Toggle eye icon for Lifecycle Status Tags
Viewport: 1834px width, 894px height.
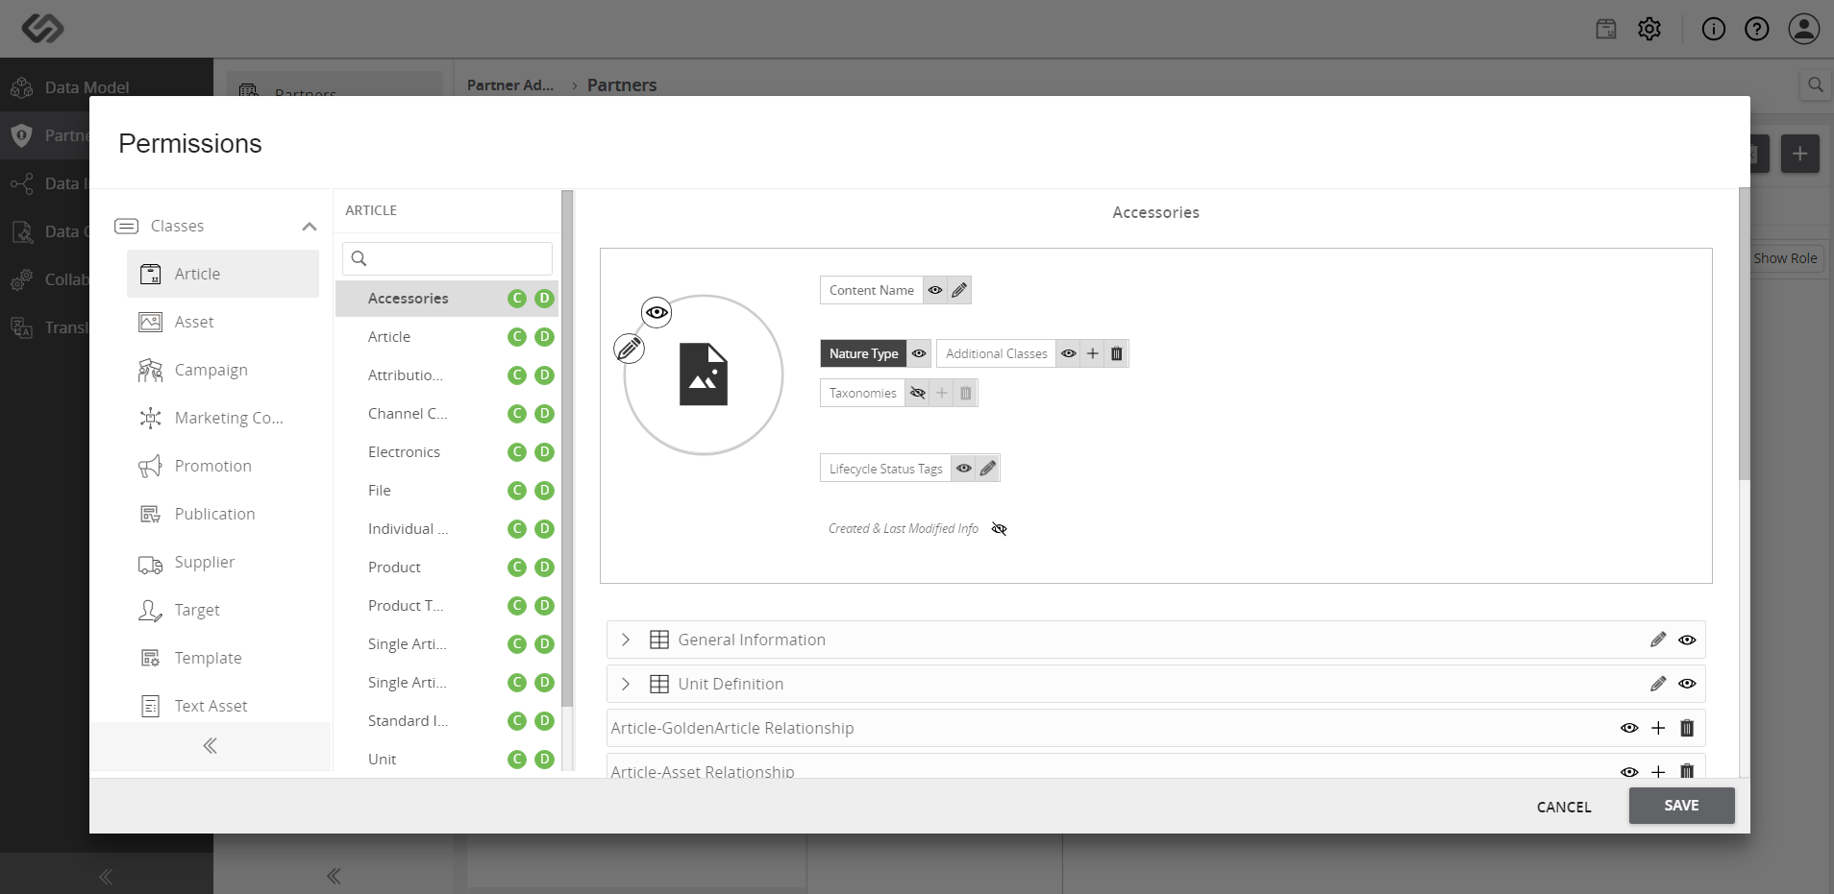coord(964,469)
